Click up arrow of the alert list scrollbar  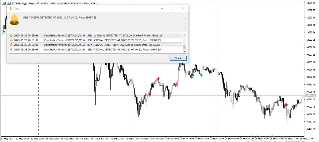pyautogui.click(x=184, y=35)
